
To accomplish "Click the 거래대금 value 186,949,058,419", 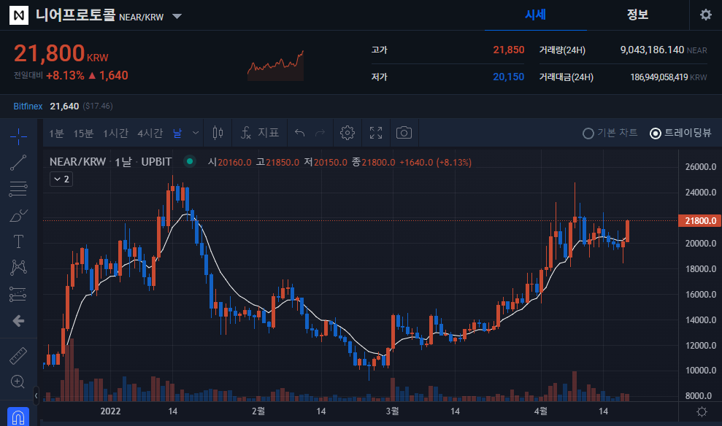I will point(659,77).
